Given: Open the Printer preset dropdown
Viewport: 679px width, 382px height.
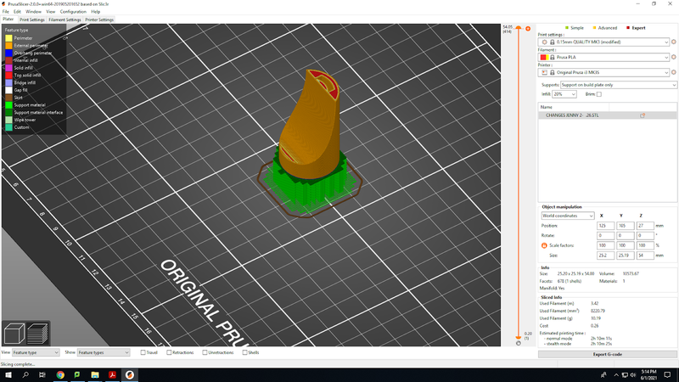Looking at the screenshot, I should coord(603,72).
